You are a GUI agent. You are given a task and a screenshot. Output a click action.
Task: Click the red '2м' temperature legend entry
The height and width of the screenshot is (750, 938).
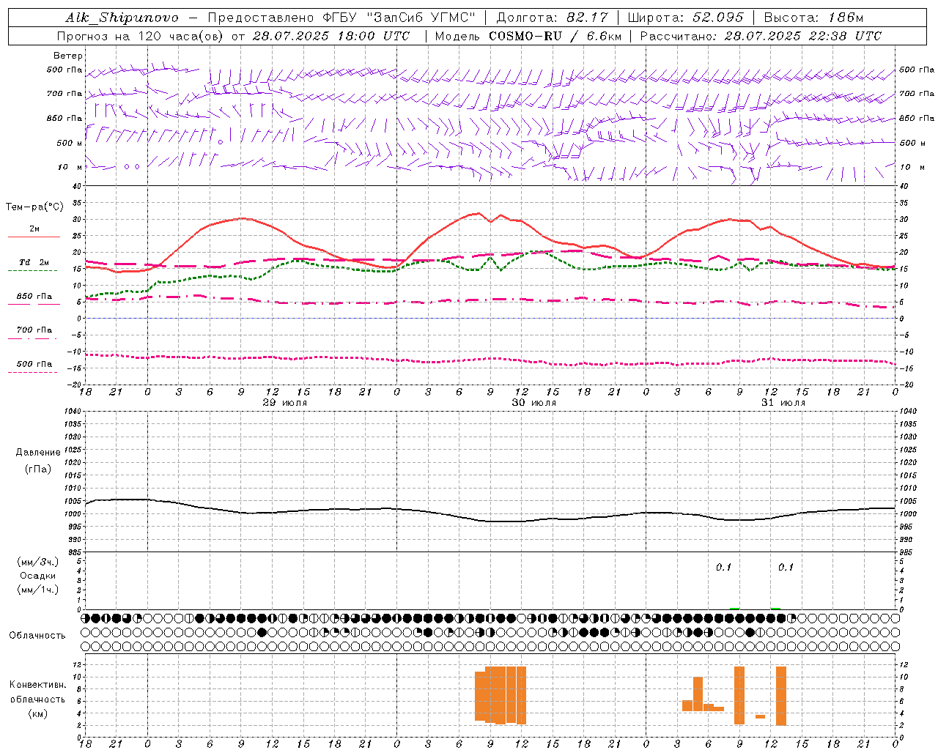34,229
